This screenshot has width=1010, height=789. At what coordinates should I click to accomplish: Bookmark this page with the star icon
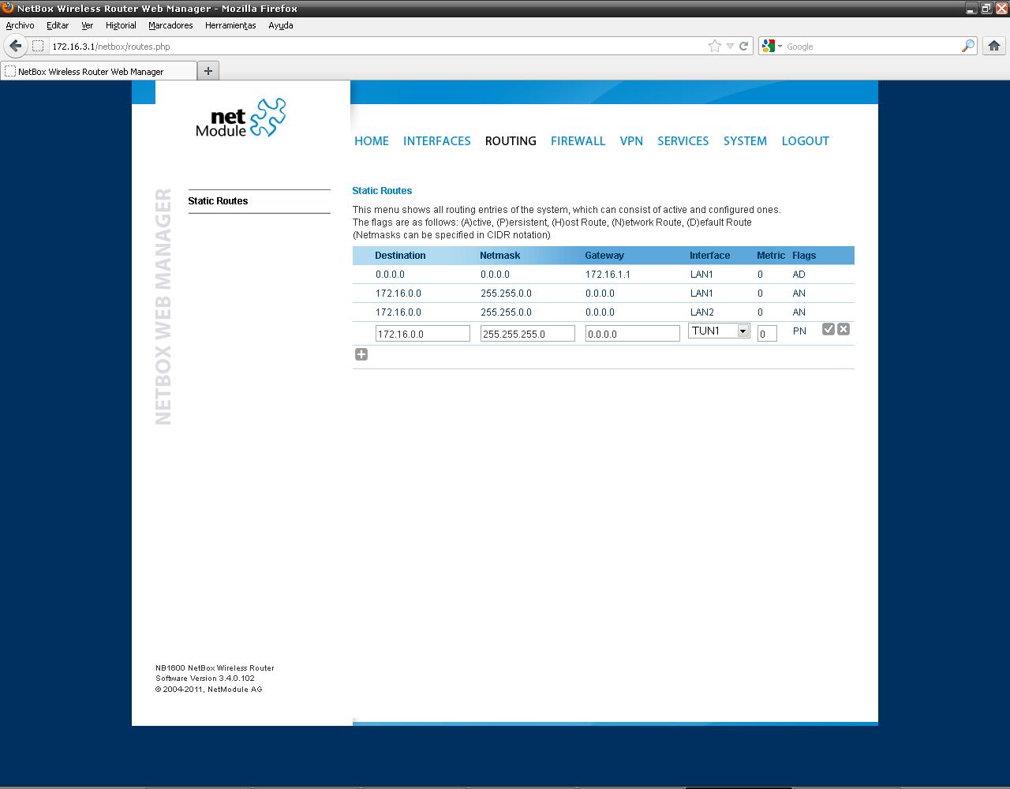tap(715, 46)
